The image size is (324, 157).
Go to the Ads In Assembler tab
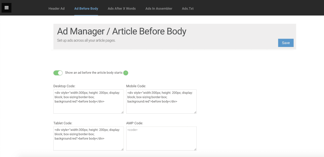(159, 9)
